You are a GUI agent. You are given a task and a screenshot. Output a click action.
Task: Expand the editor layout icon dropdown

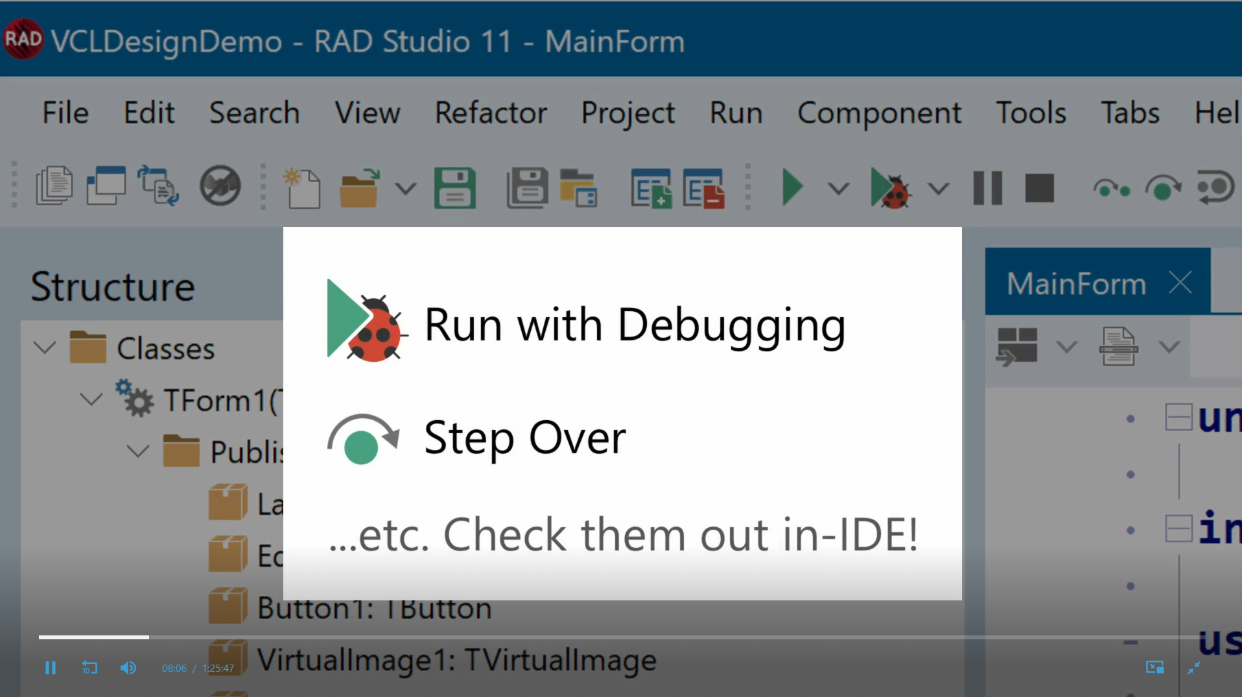pos(1067,347)
